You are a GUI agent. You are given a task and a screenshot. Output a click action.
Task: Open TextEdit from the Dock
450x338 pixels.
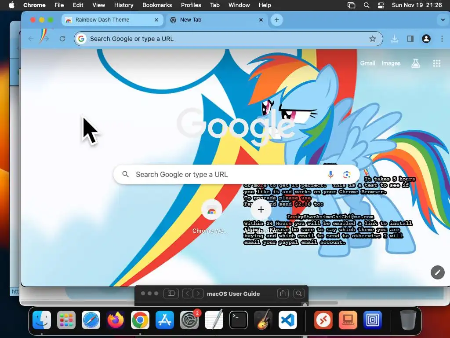pyautogui.click(x=214, y=320)
